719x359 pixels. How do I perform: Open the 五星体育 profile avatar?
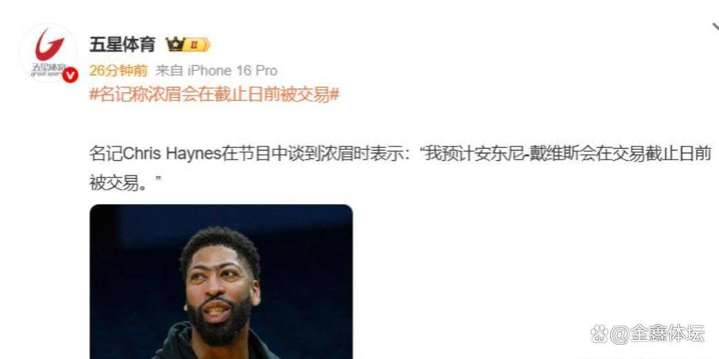48,53
